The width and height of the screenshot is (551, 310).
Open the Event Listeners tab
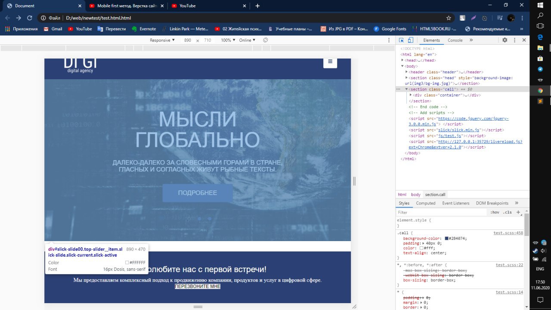coord(455,203)
